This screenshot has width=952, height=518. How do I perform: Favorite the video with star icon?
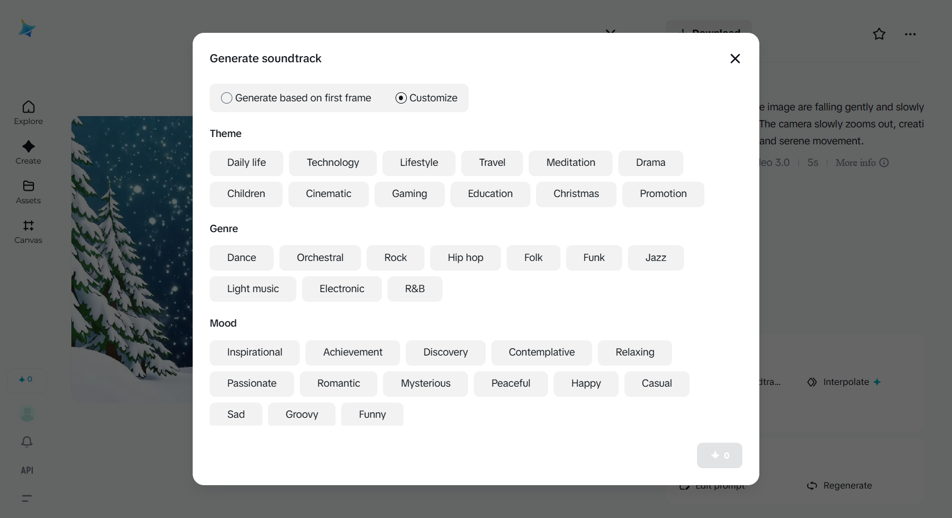pos(879,34)
